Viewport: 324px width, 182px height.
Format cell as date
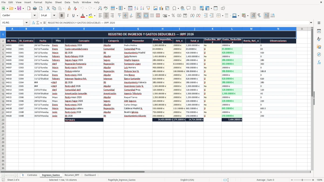click(x=185, y=16)
